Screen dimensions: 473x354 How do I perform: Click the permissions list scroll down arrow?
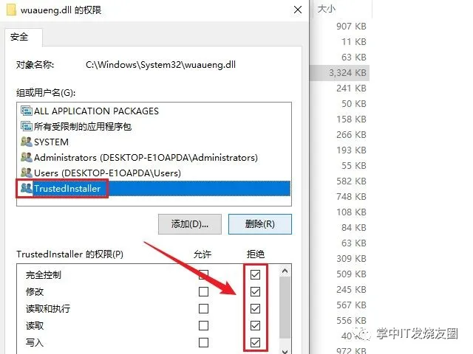coord(285,351)
